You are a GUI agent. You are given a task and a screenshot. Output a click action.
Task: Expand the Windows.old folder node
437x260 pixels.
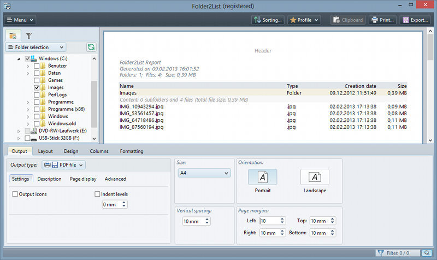pos(28,124)
